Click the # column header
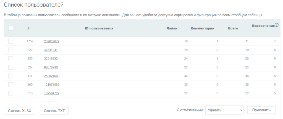The width and height of the screenshot is (283, 119). tap(28, 28)
